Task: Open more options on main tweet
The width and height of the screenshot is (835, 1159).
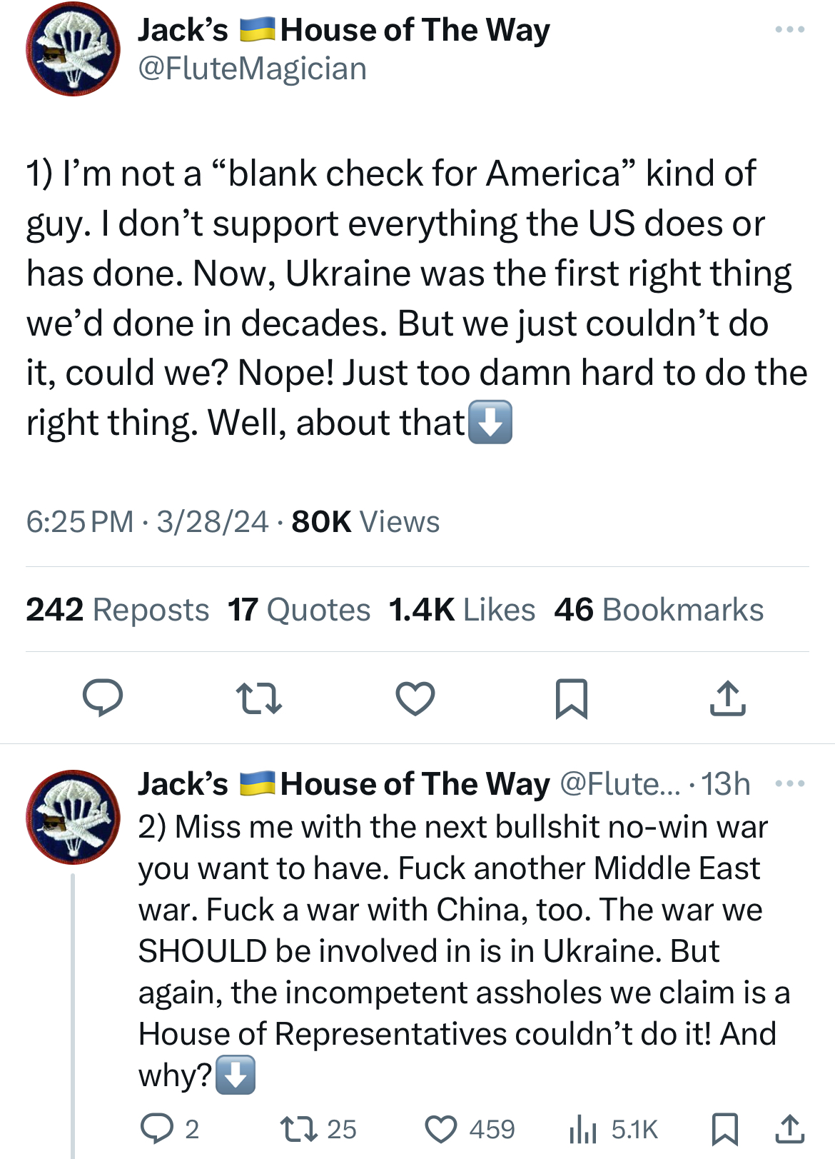Action: 789,30
